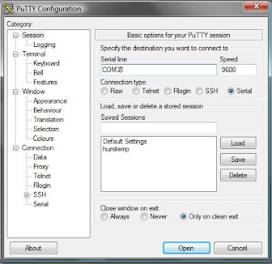Close the PuTTY Configuration window
The width and height of the screenshot is (272, 264).
(256, 5)
